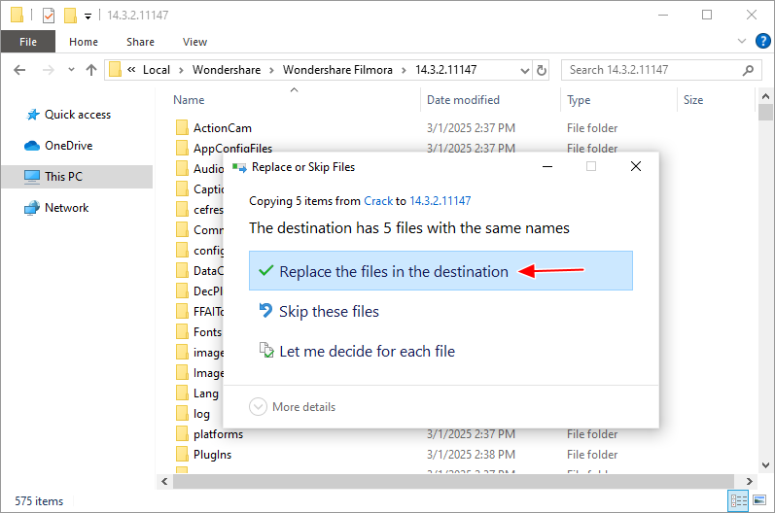
Task: Open Network in the sidebar
Action: (66, 208)
